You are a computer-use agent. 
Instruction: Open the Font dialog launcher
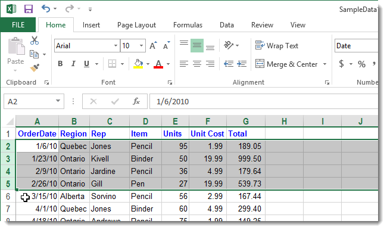point(170,82)
